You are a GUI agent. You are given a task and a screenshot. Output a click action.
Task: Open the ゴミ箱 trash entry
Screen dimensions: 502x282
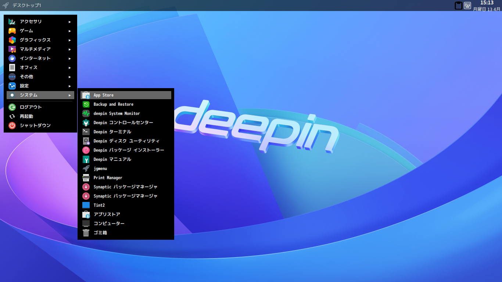[x=99, y=232]
